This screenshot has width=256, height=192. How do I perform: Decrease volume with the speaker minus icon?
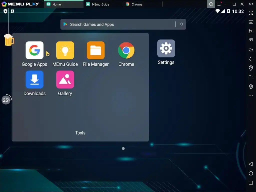coord(251,59)
